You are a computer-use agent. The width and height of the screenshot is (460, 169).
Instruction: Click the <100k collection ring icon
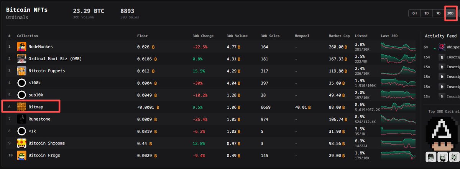[21, 83]
